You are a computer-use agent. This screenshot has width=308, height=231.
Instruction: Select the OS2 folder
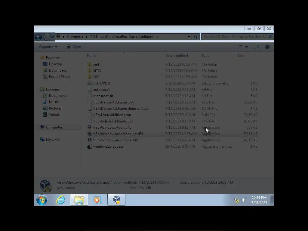[172, 77]
